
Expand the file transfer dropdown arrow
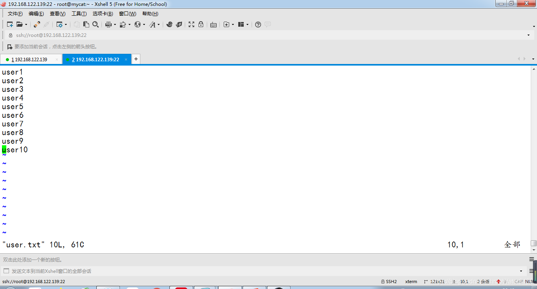129,24
